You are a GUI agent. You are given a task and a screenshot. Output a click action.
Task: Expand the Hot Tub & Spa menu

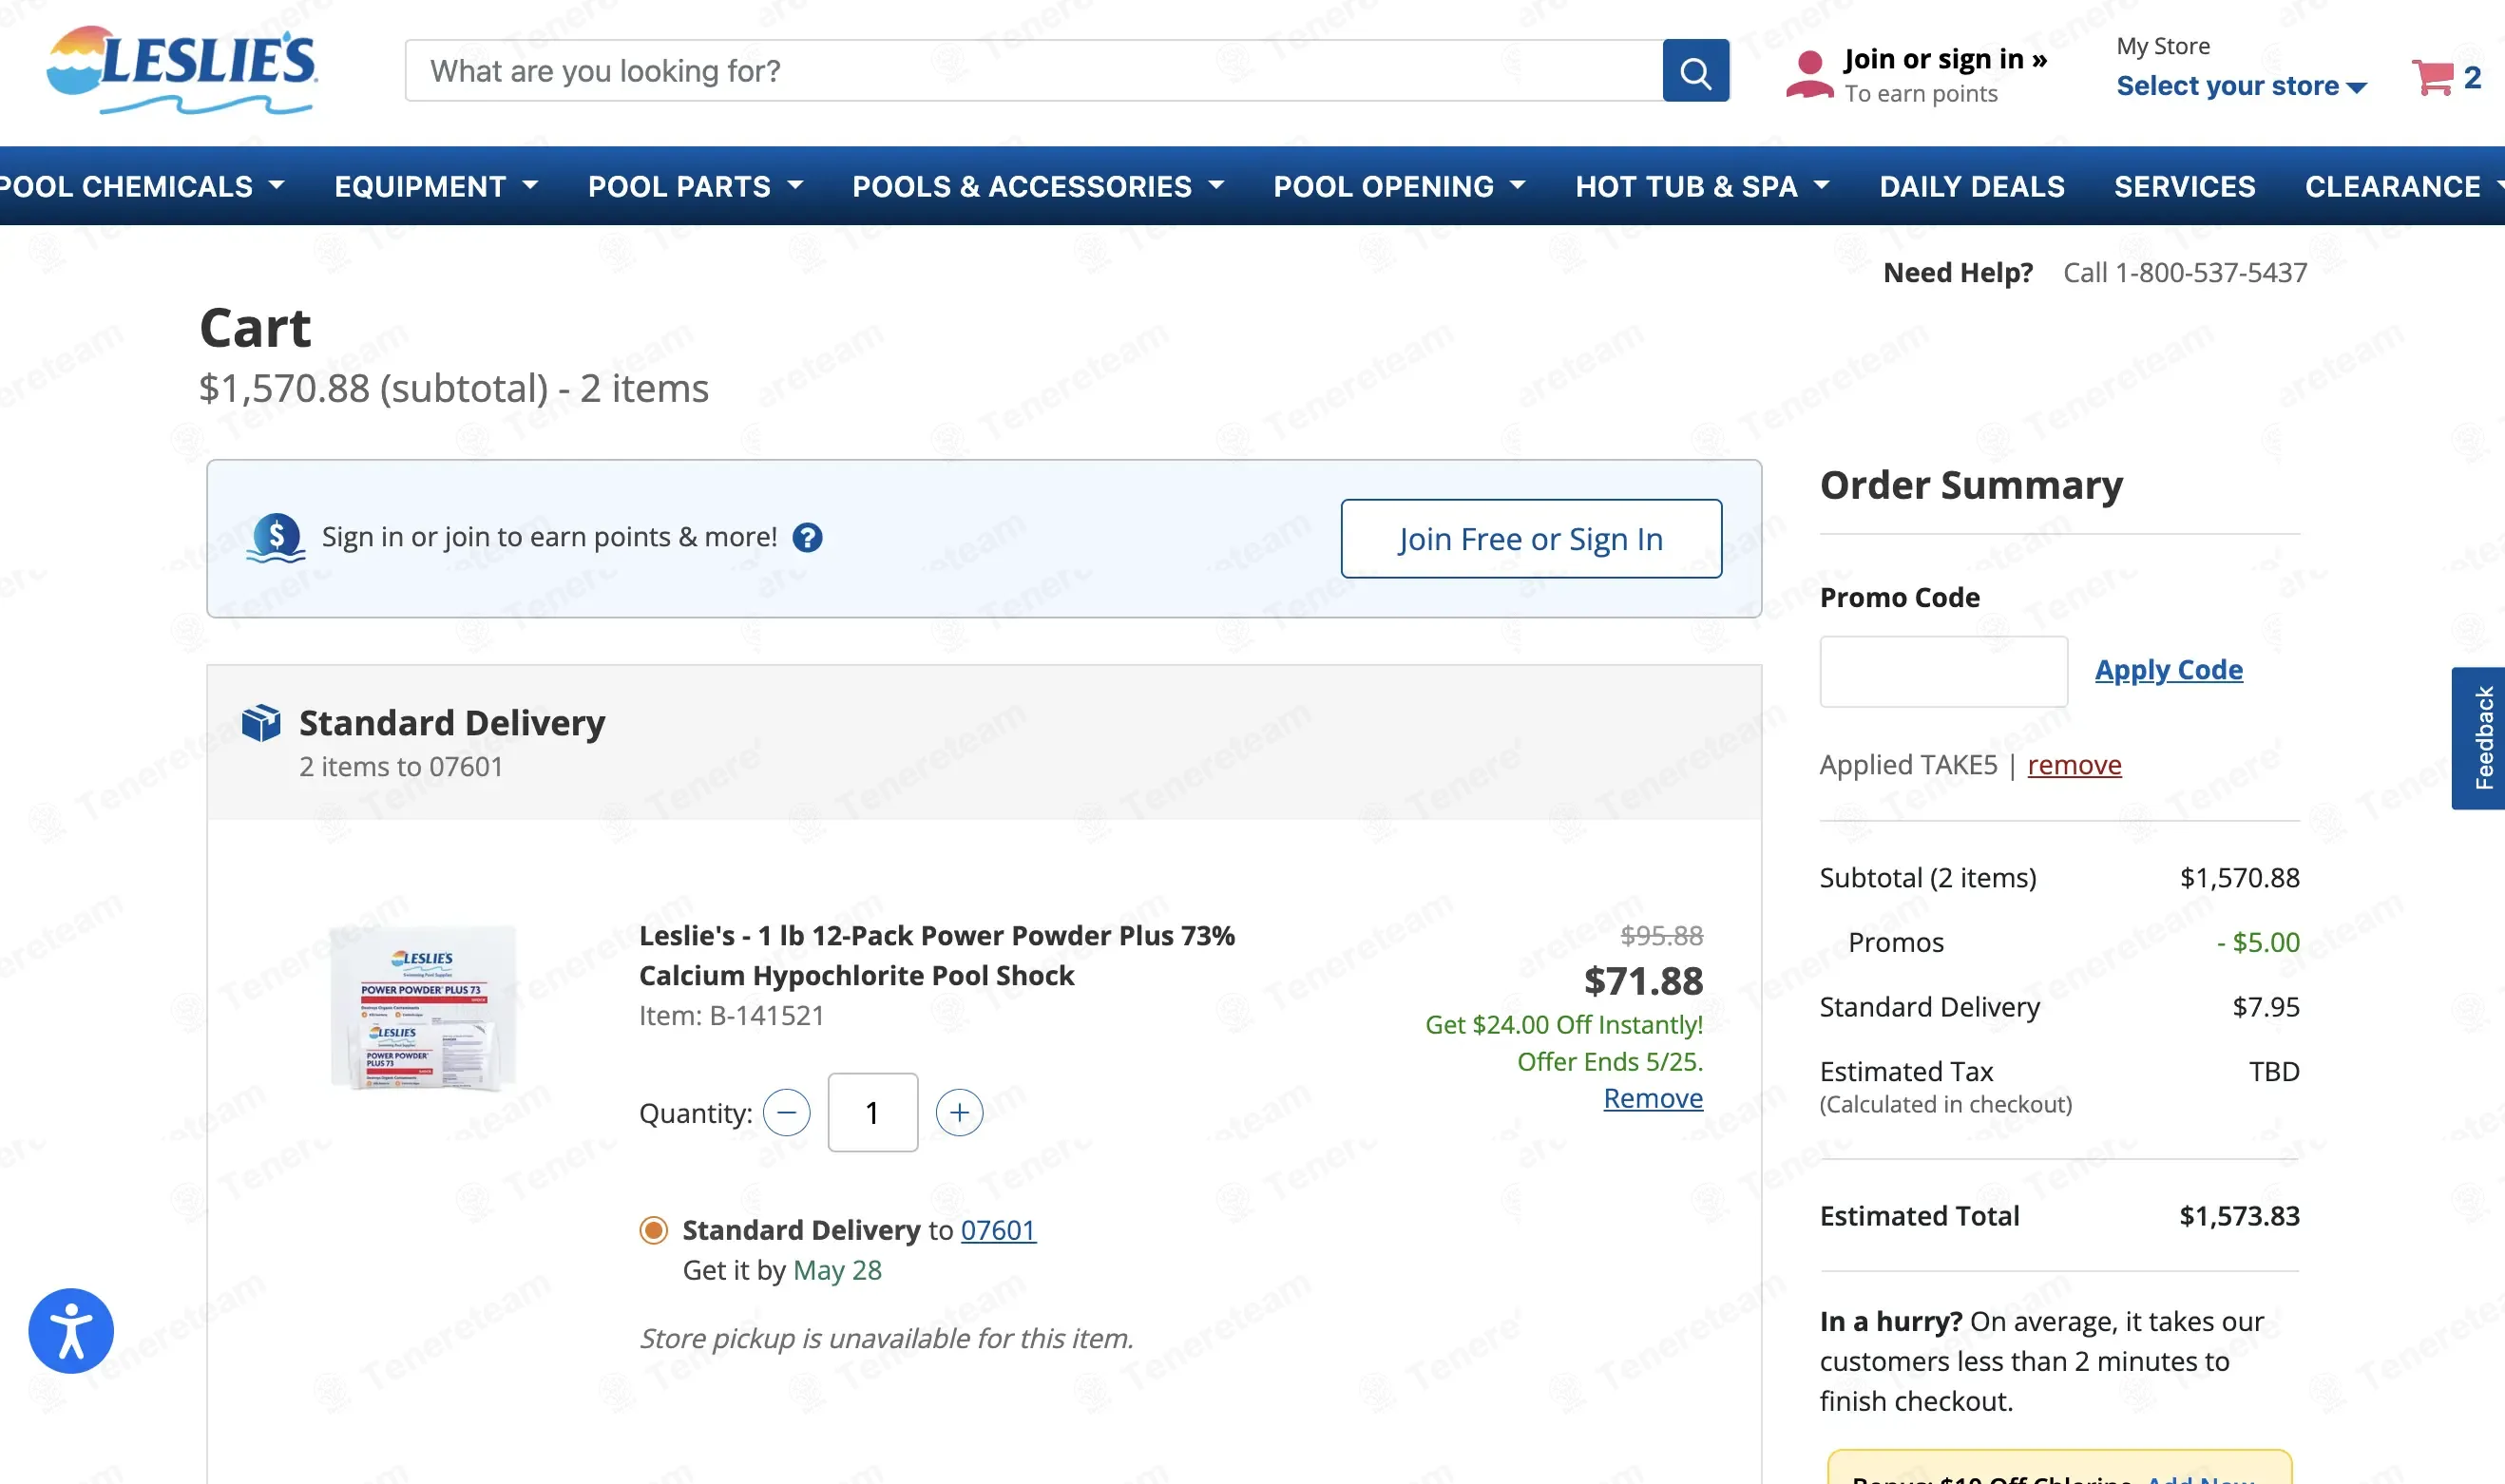click(1702, 186)
